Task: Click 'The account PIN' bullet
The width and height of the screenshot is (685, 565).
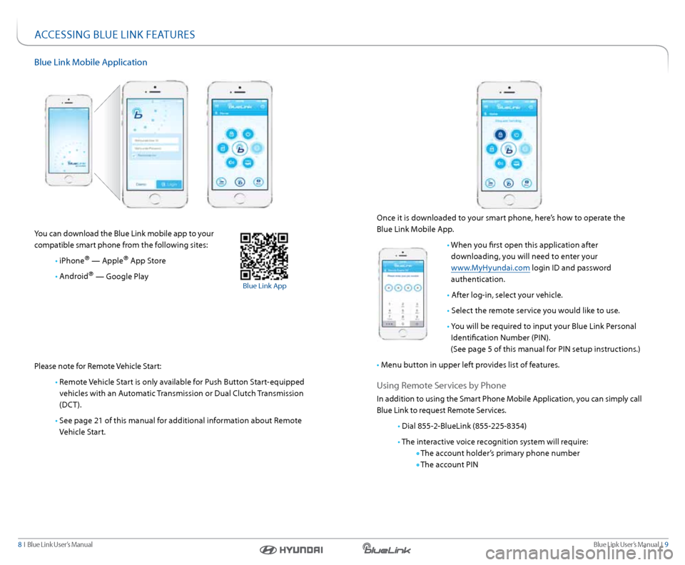Action: (x=449, y=464)
